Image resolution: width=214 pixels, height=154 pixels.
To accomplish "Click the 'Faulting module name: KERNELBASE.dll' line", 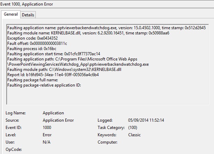I will 88,33.
